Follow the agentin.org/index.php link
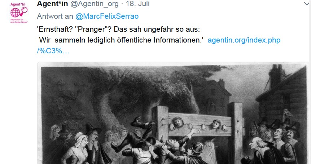Screen dimensions: 311x164 point(244,40)
